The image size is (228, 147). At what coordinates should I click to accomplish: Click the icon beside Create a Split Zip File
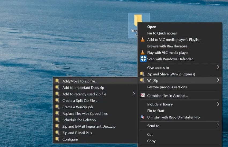(57, 100)
